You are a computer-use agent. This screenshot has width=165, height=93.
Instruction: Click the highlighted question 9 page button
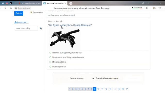coord(95,89)
